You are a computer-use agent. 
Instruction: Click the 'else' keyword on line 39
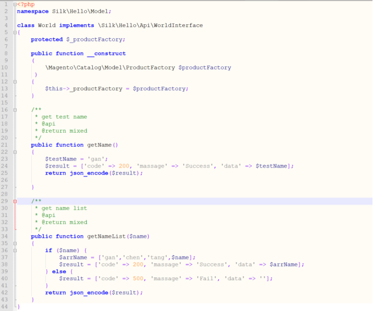coord(59,272)
